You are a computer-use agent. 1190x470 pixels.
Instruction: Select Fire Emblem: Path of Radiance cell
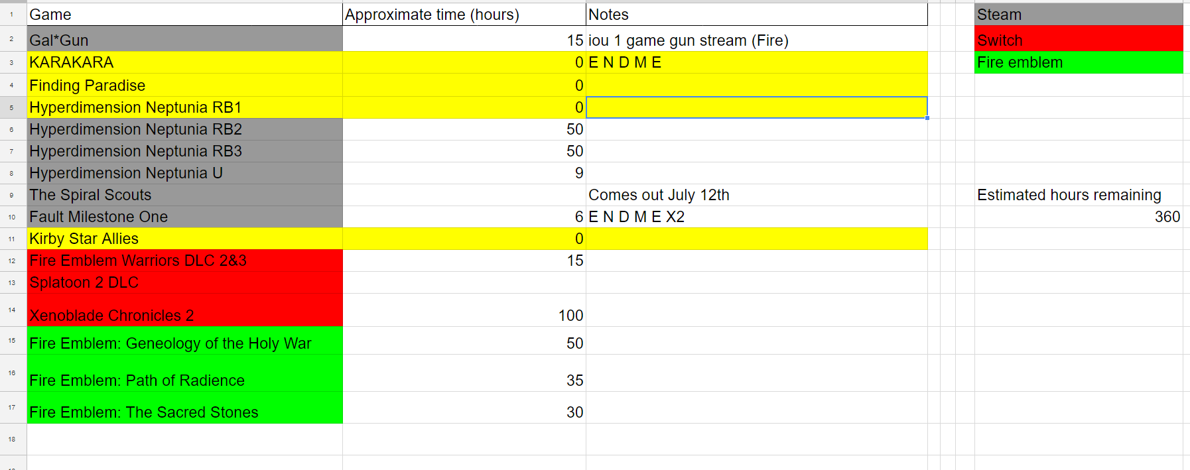185,373
